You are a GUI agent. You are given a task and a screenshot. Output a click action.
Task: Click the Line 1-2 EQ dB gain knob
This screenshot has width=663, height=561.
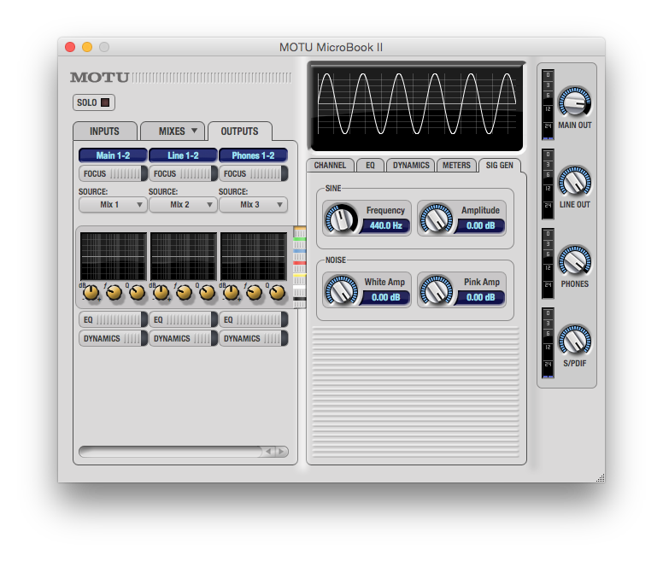pyautogui.click(x=161, y=292)
